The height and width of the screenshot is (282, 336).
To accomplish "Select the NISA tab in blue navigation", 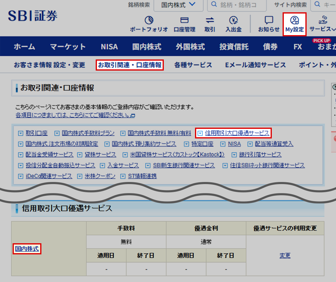I will [x=109, y=47].
